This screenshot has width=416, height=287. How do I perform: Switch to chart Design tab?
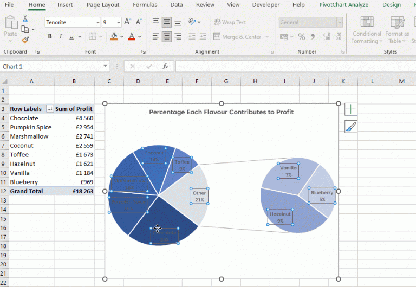point(392,5)
